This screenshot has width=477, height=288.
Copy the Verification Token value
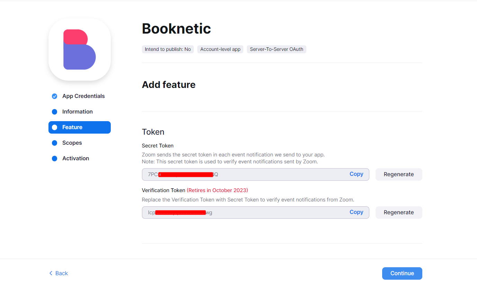(356, 212)
